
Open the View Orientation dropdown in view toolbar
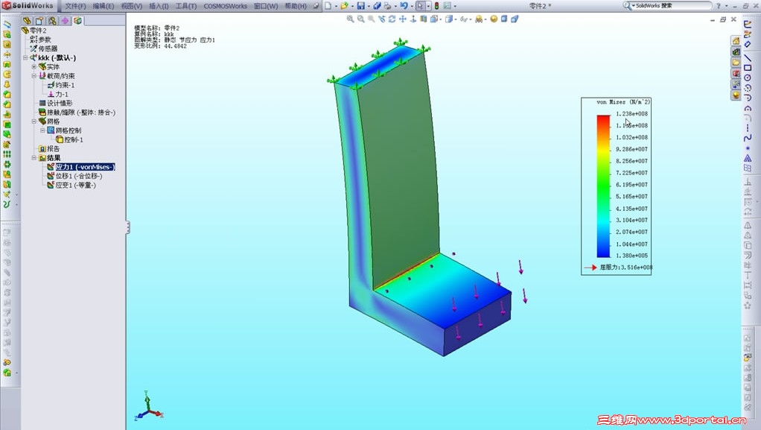pyautogui.click(x=442, y=19)
